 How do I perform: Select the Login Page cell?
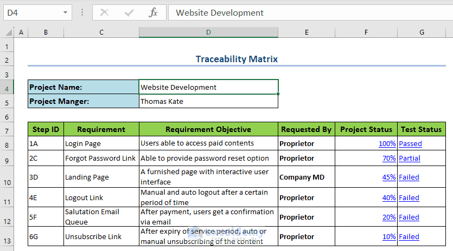click(x=101, y=143)
